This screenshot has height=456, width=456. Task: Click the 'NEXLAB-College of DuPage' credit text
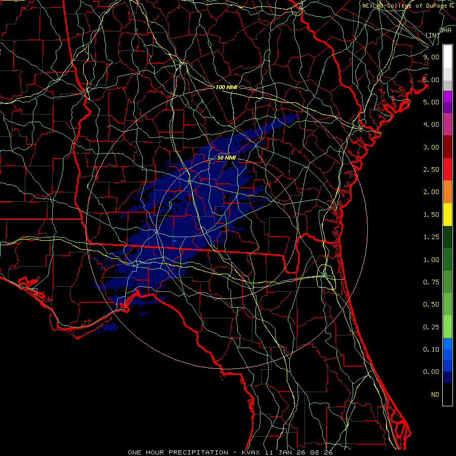click(404, 6)
